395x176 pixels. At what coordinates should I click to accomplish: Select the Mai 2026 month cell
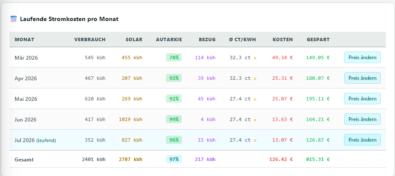(x=26, y=99)
